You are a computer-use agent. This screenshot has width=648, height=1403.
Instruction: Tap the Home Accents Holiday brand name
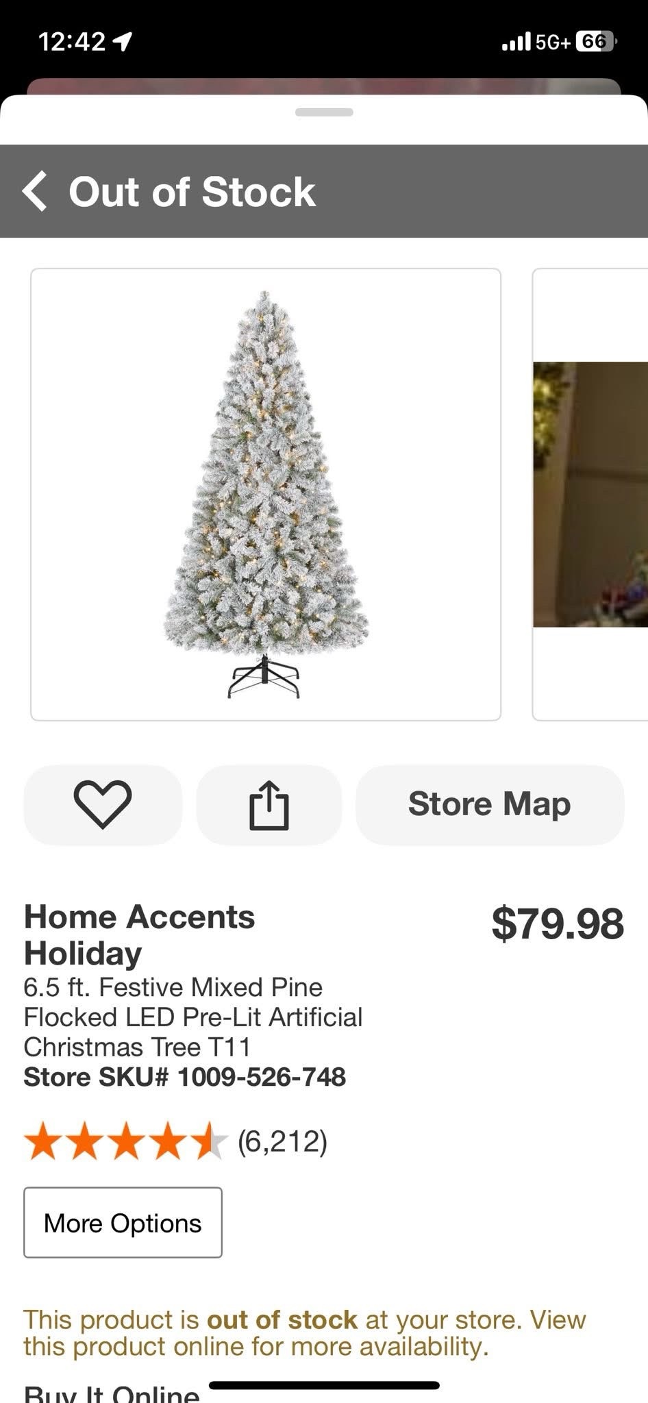coord(139,934)
